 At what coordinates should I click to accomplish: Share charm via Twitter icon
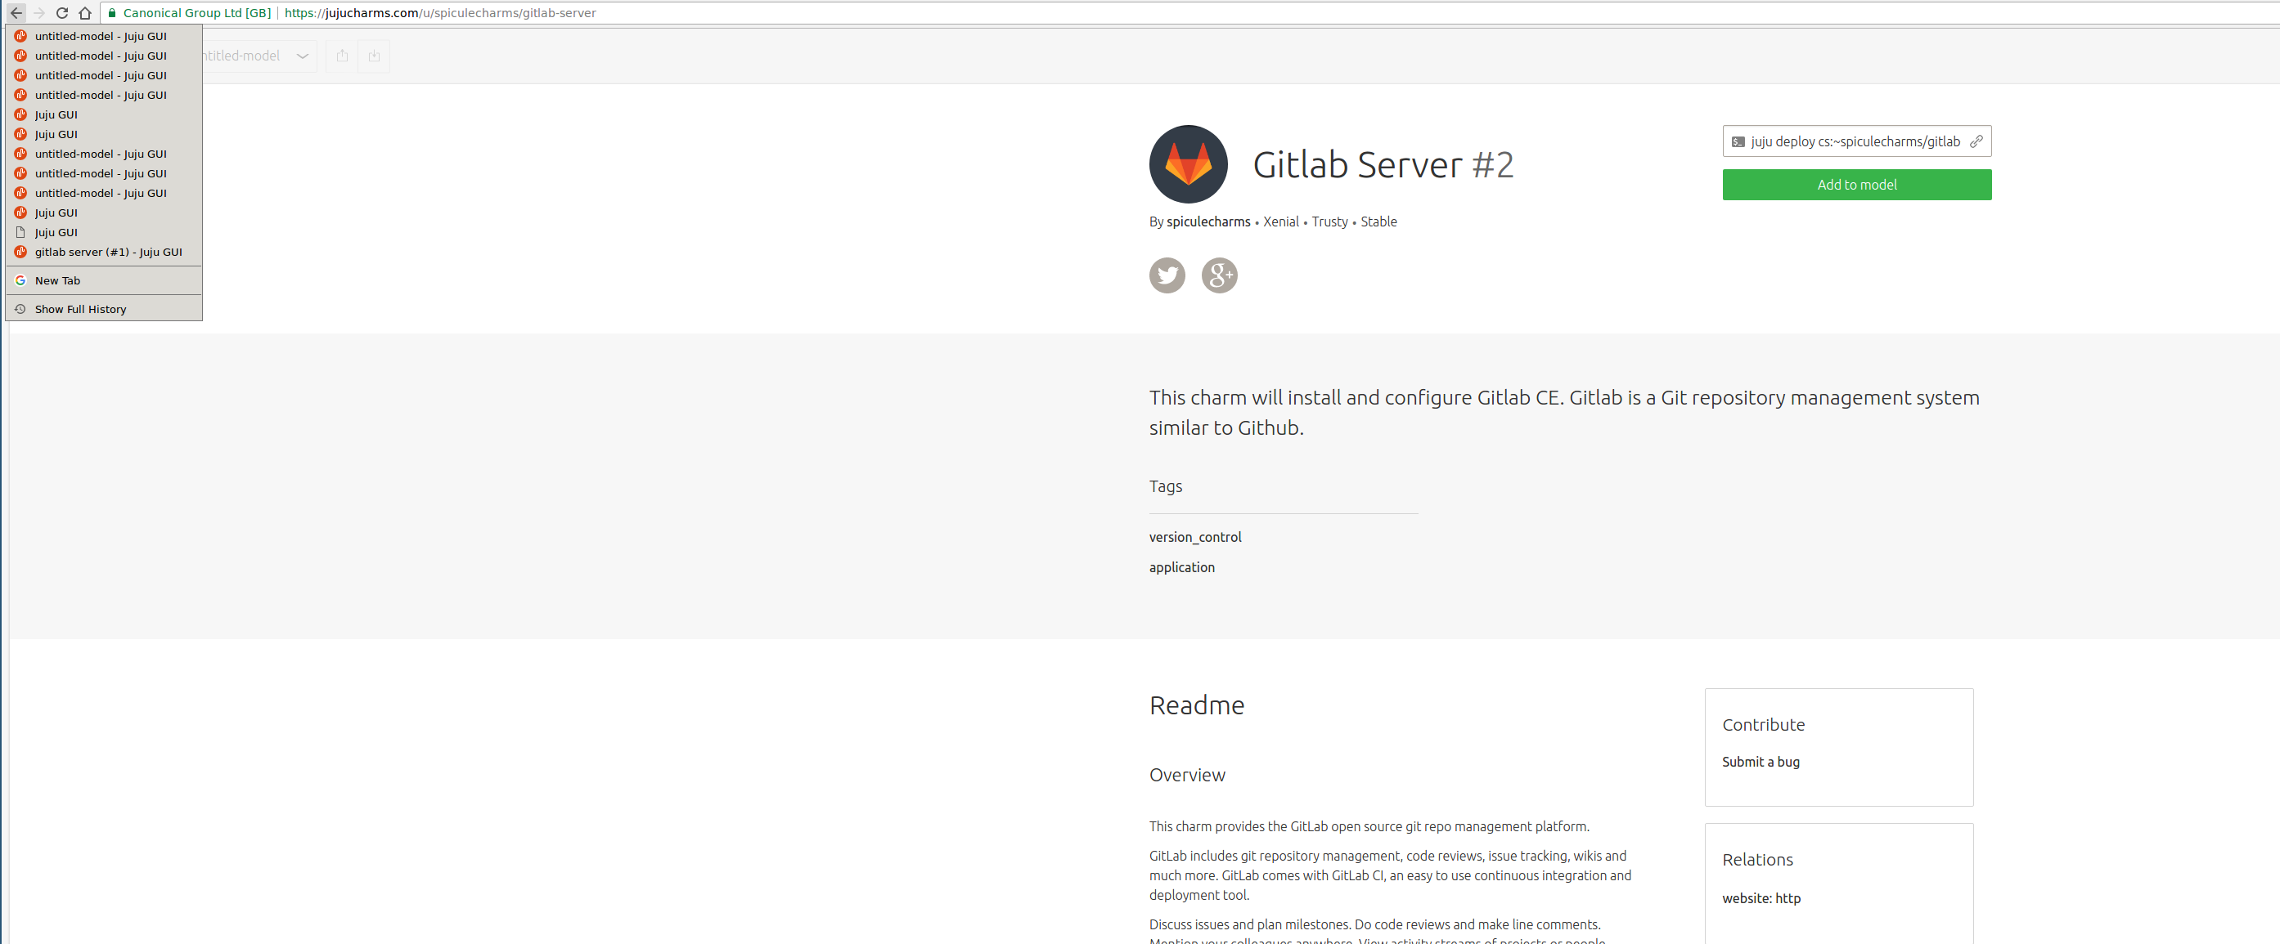point(1167,275)
